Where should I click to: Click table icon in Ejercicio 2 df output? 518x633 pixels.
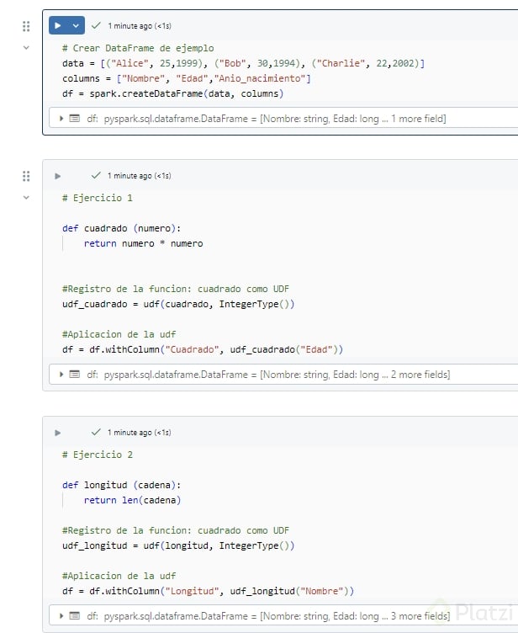(x=75, y=616)
